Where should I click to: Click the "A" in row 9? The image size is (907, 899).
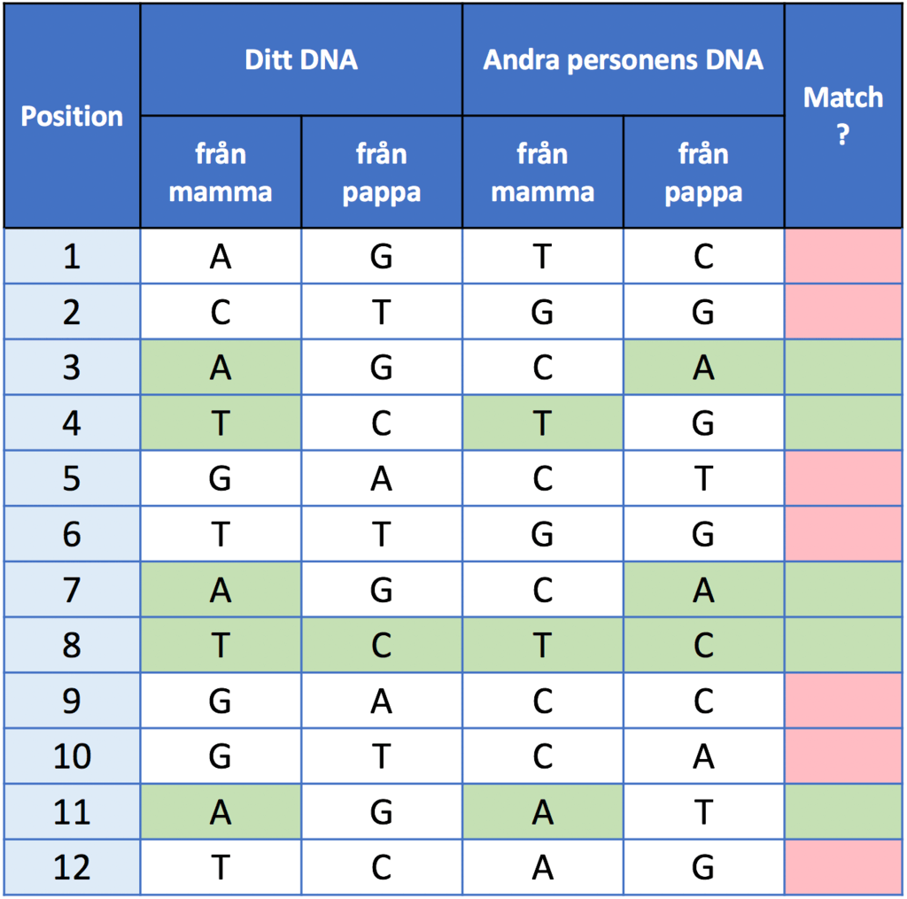click(x=381, y=701)
